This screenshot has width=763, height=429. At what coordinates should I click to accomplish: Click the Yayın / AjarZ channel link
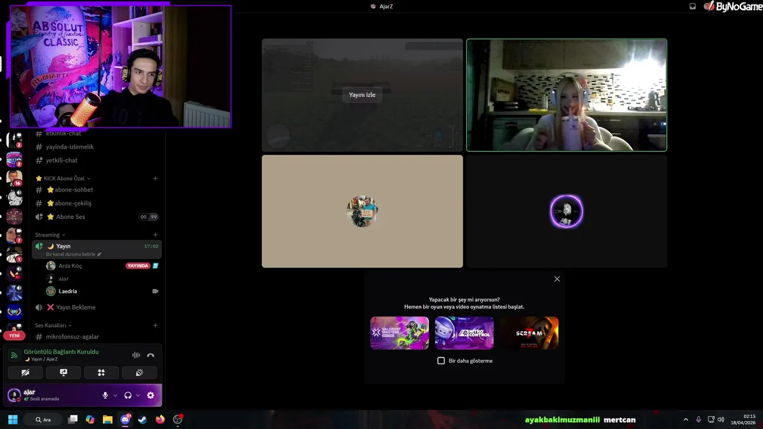point(41,359)
